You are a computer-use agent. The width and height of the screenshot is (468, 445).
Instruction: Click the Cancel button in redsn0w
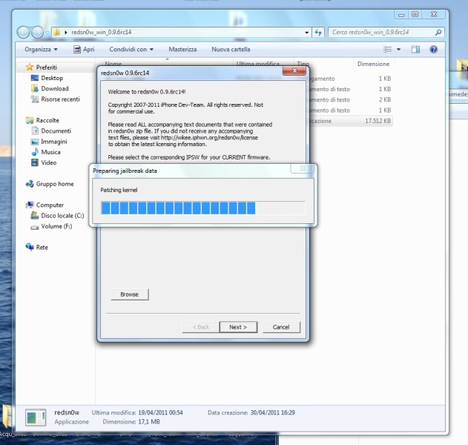click(281, 327)
